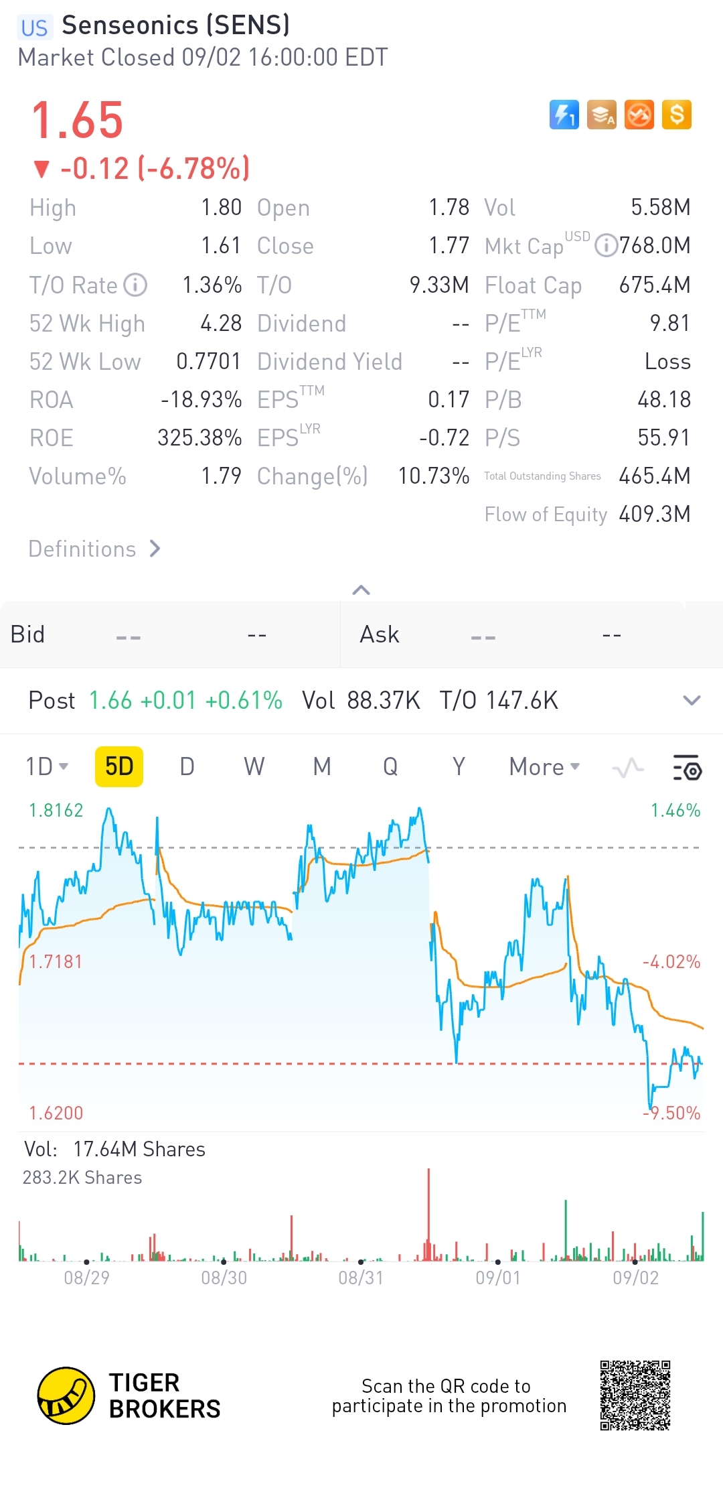The height and width of the screenshot is (1502, 723).
Task: Tap the promotion QR code
Action: (x=635, y=1395)
